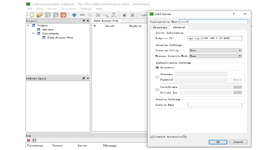Click the Node Id column header
Screen dimensions: 267x150
point(135,26)
